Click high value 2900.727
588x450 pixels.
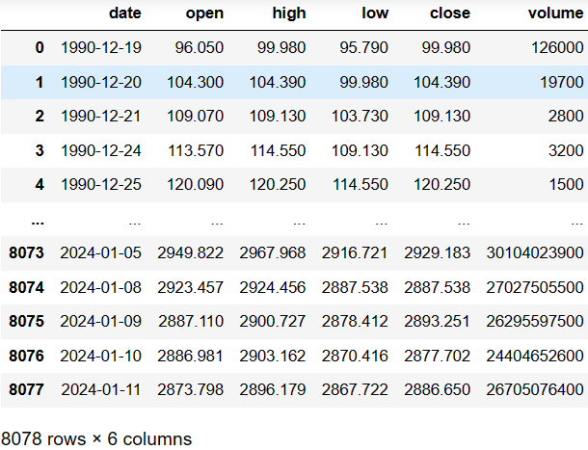pyautogui.click(x=273, y=321)
